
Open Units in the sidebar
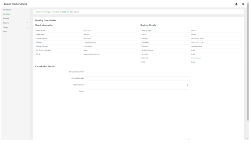[x=5, y=31]
